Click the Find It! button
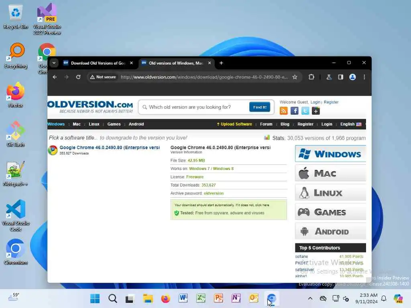The image size is (411, 308). click(x=260, y=107)
